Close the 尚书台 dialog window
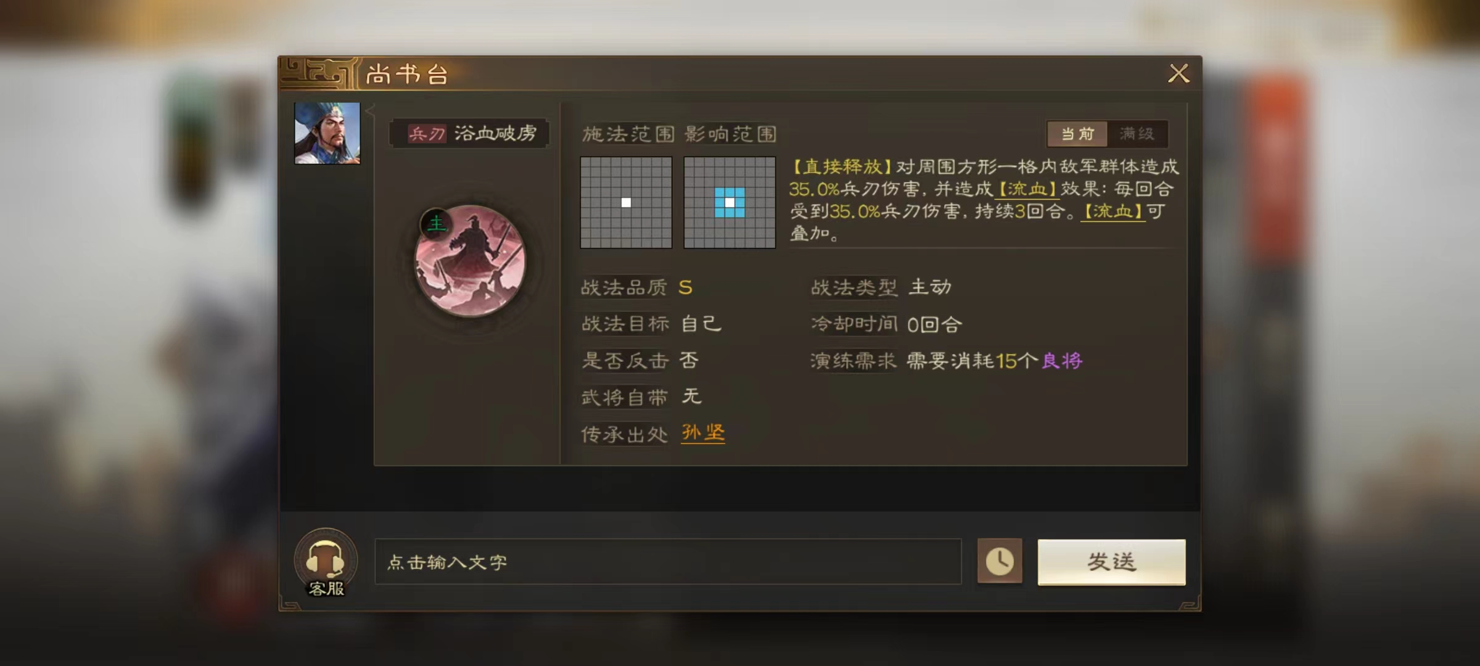Image resolution: width=1480 pixels, height=666 pixels. (x=1178, y=73)
